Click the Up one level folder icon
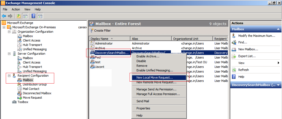Image resolution: width=282 pixels, height=119 pixels. 19,16
